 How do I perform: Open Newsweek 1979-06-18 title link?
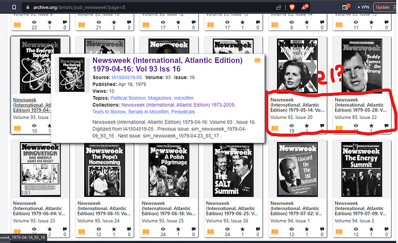(168, 208)
